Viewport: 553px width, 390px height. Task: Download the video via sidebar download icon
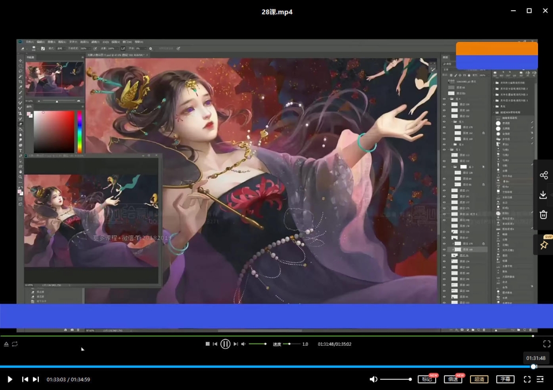point(543,195)
